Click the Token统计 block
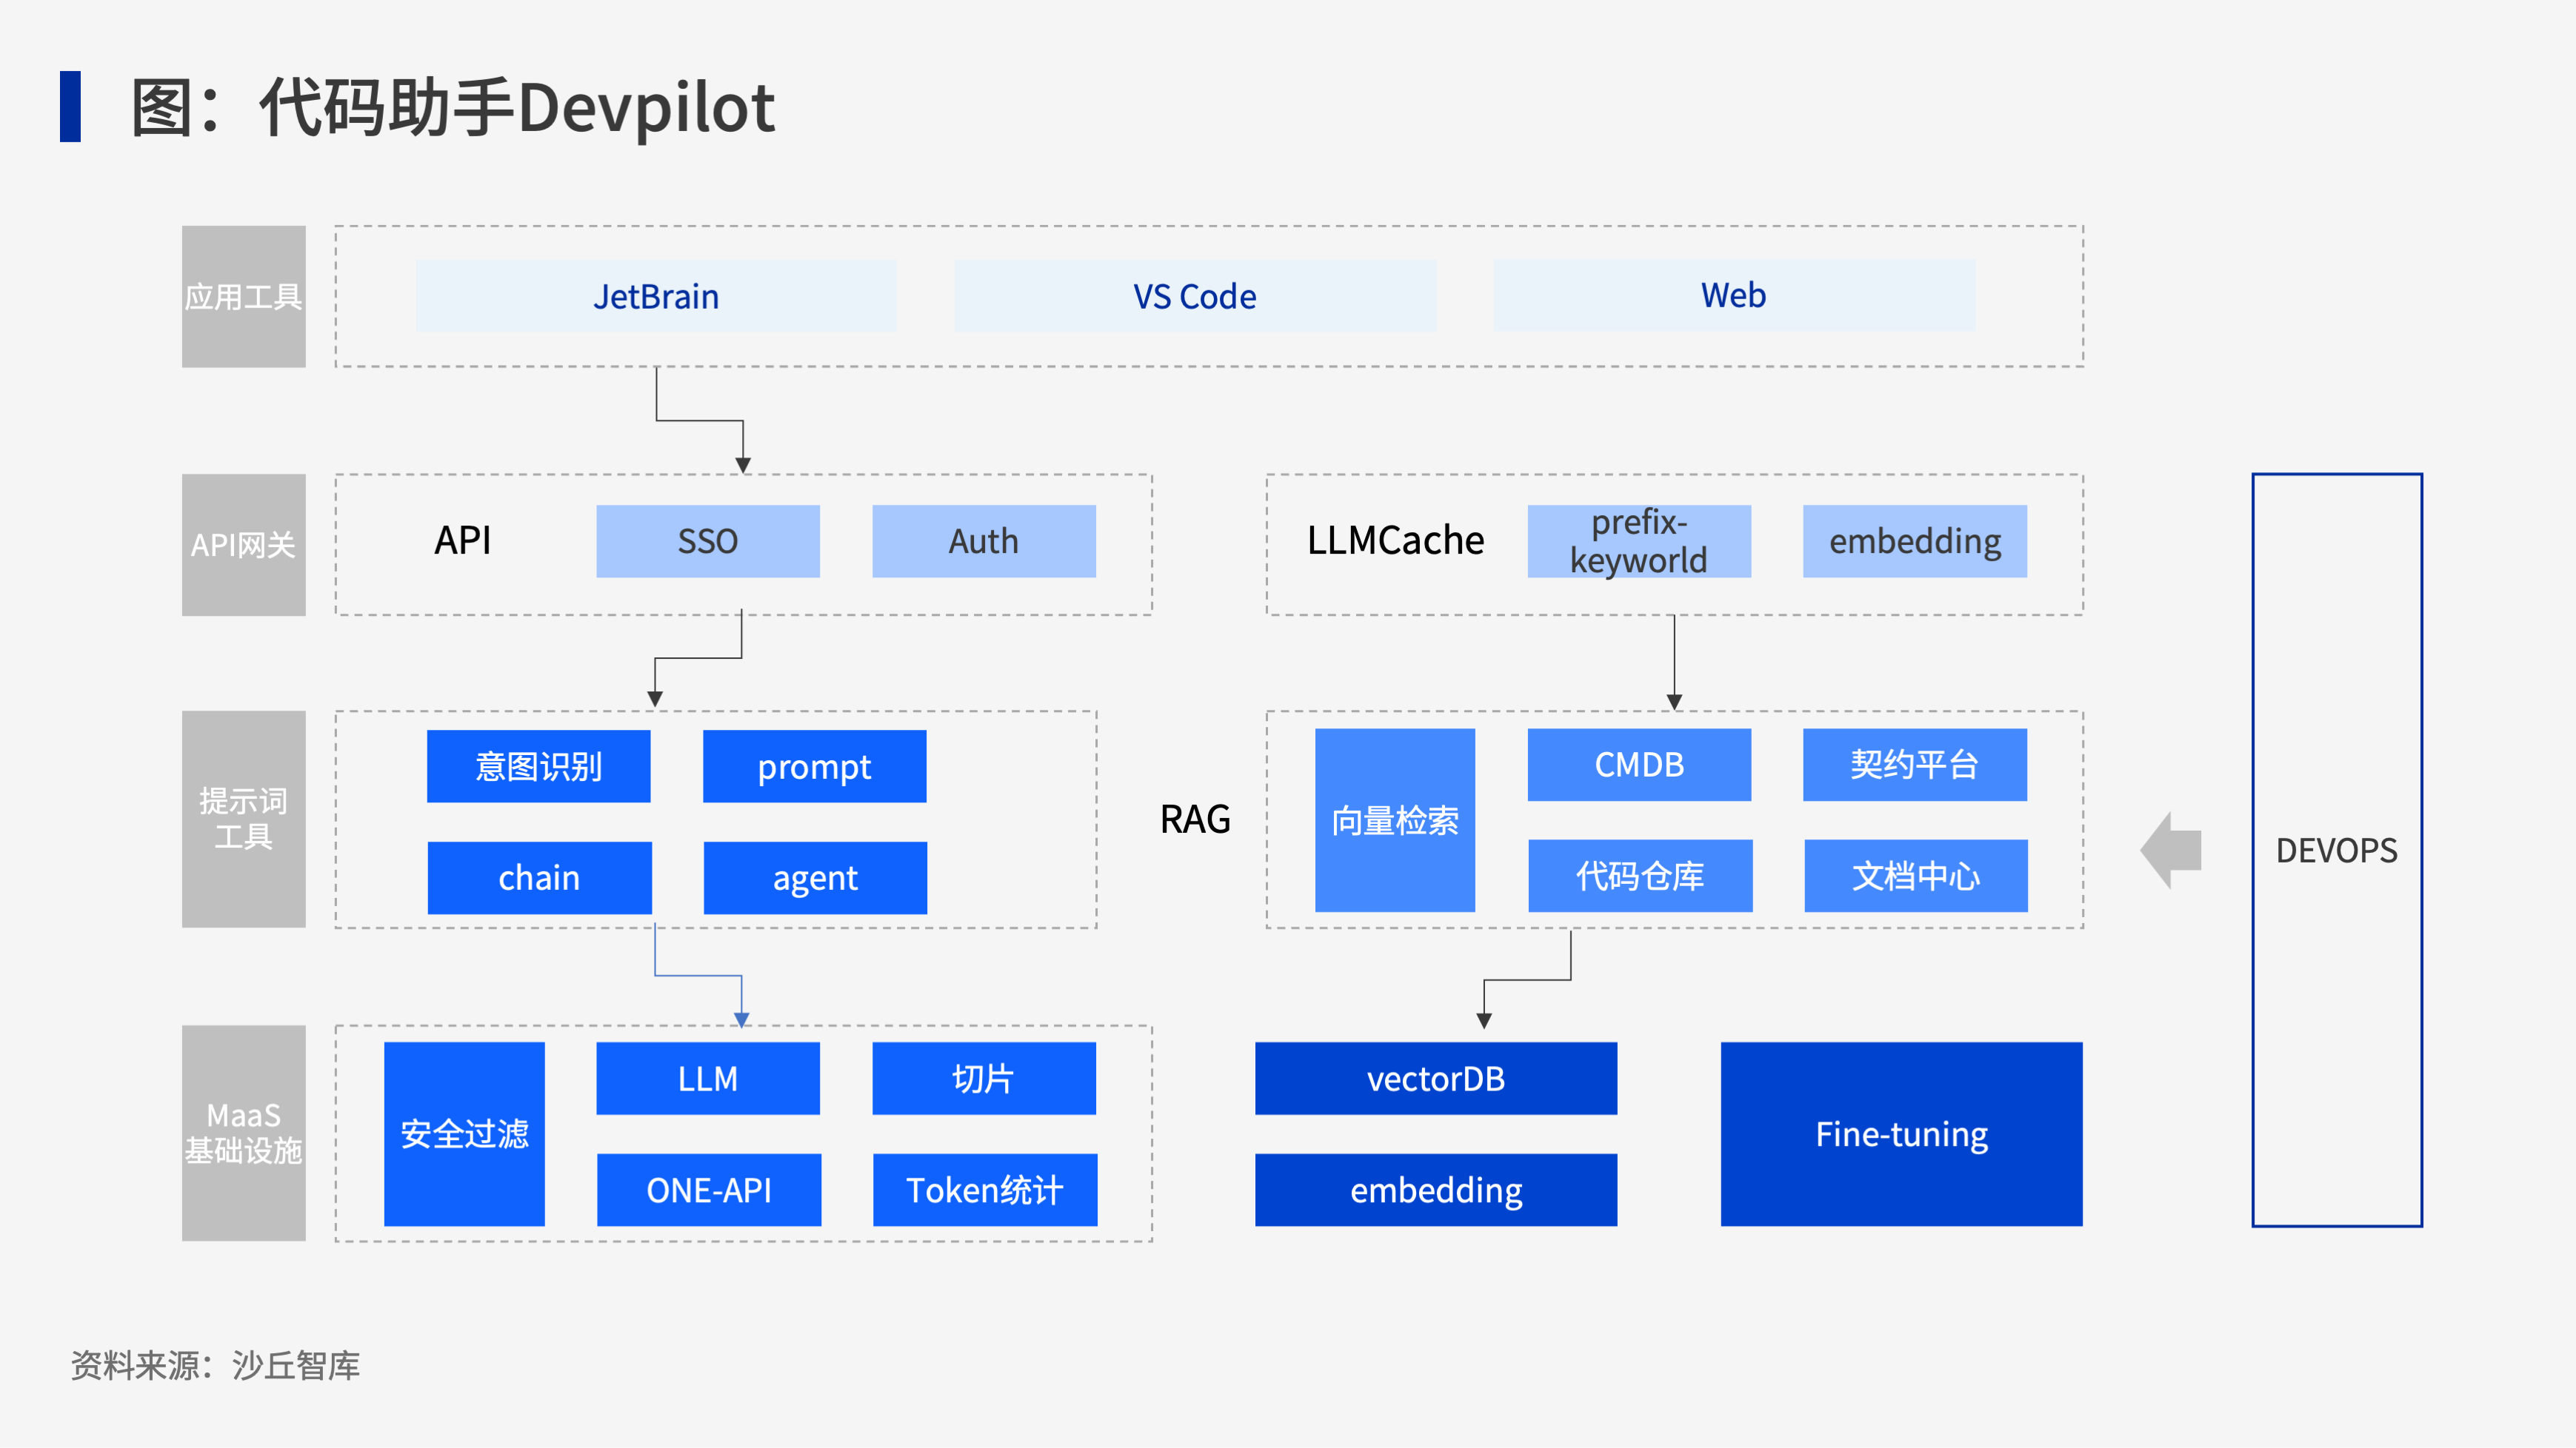 [x=984, y=1189]
